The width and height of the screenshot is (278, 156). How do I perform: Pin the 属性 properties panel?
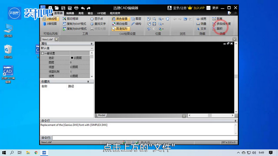coord(92,44)
